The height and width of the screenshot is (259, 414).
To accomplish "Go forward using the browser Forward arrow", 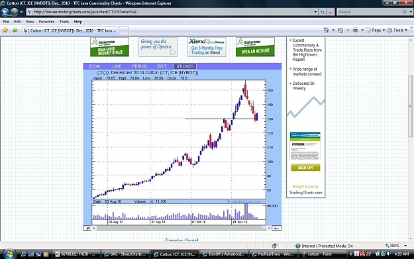I will coord(15,12).
